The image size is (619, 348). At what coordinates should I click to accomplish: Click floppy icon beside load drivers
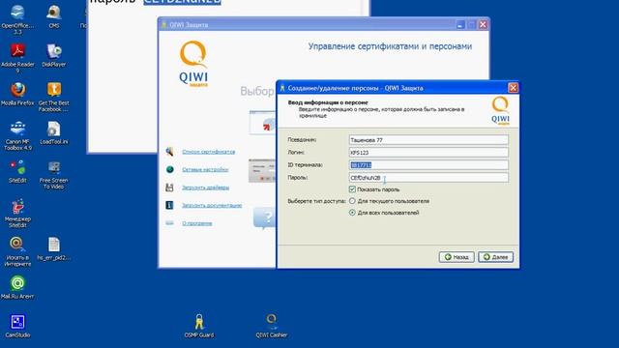[x=170, y=187]
